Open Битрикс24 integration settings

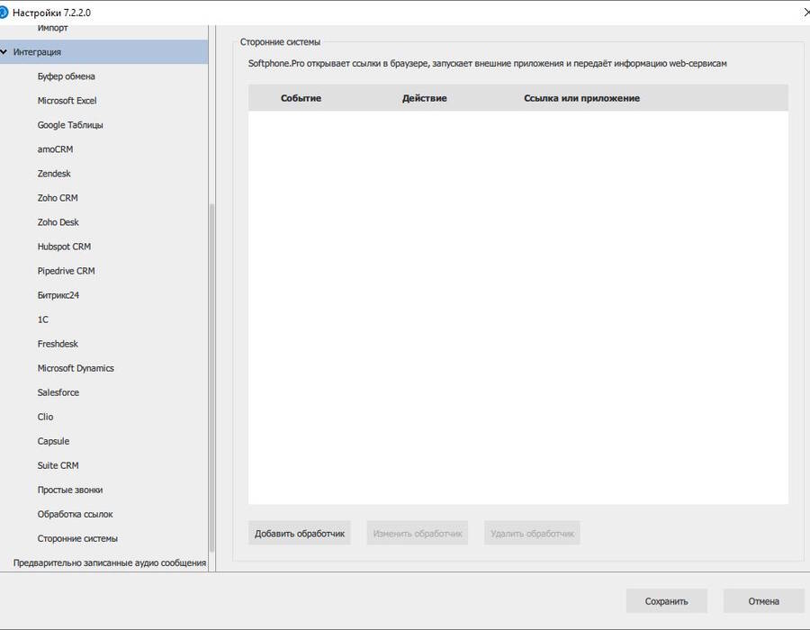58,295
